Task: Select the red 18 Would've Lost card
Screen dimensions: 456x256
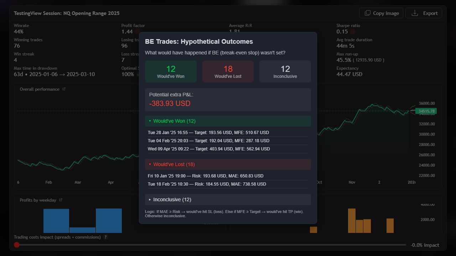Action: (x=228, y=71)
